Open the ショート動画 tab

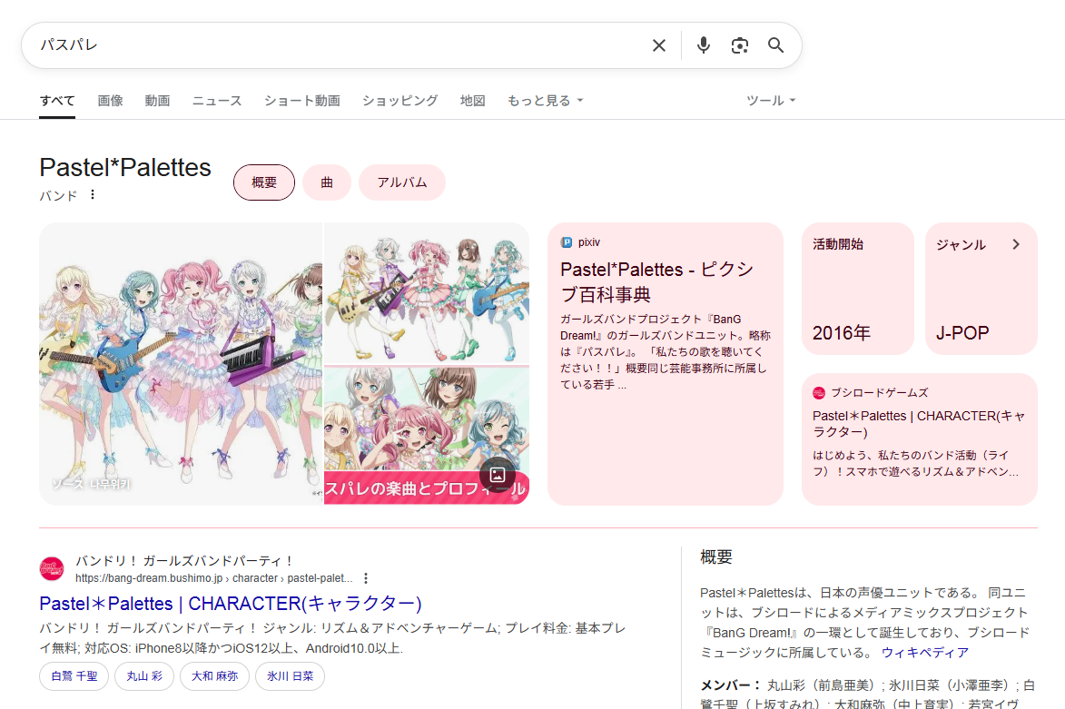[301, 101]
